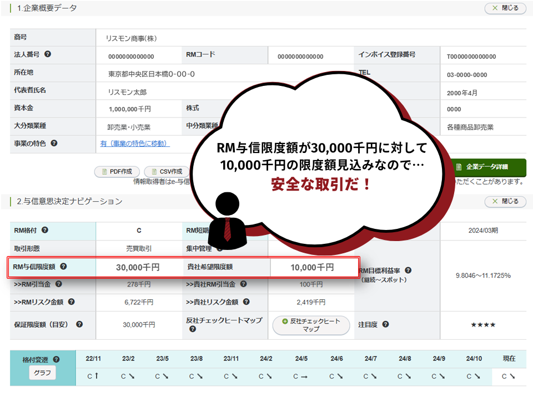Open the 反社チェックヒートマップ button
The image size is (533, 399).
[x=311, y=325]
